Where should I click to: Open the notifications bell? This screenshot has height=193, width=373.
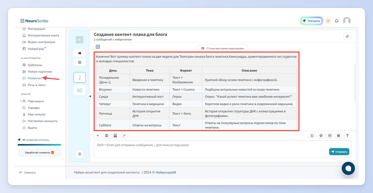pyautogui.click(x=337, y=21)
